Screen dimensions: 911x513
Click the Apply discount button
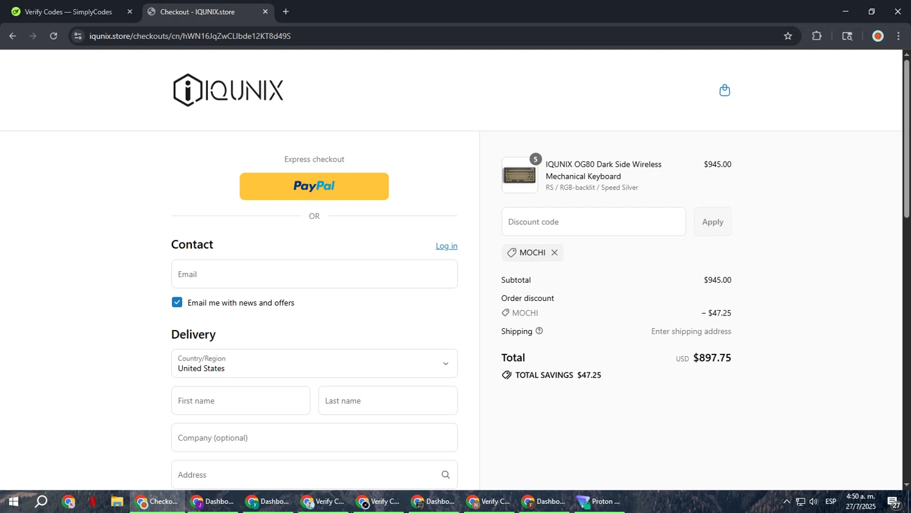pos(712,222)
